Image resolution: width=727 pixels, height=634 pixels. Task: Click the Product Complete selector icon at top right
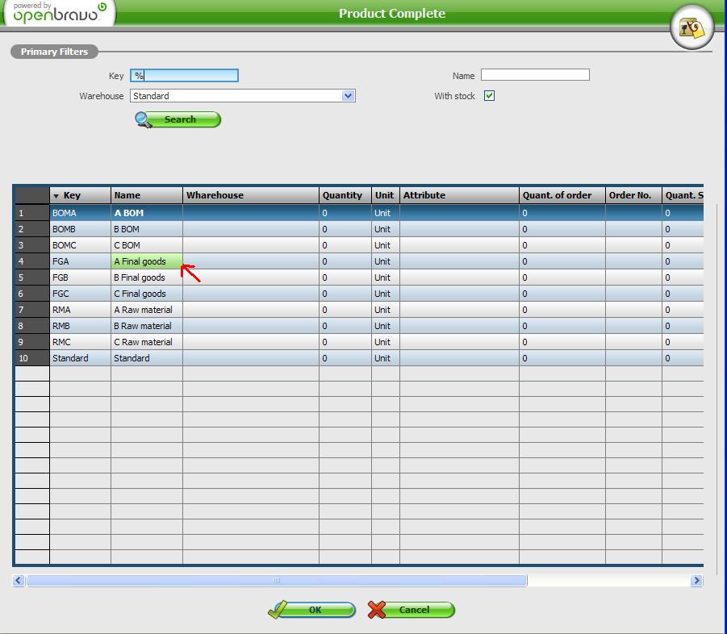click(x=691, y=27)
